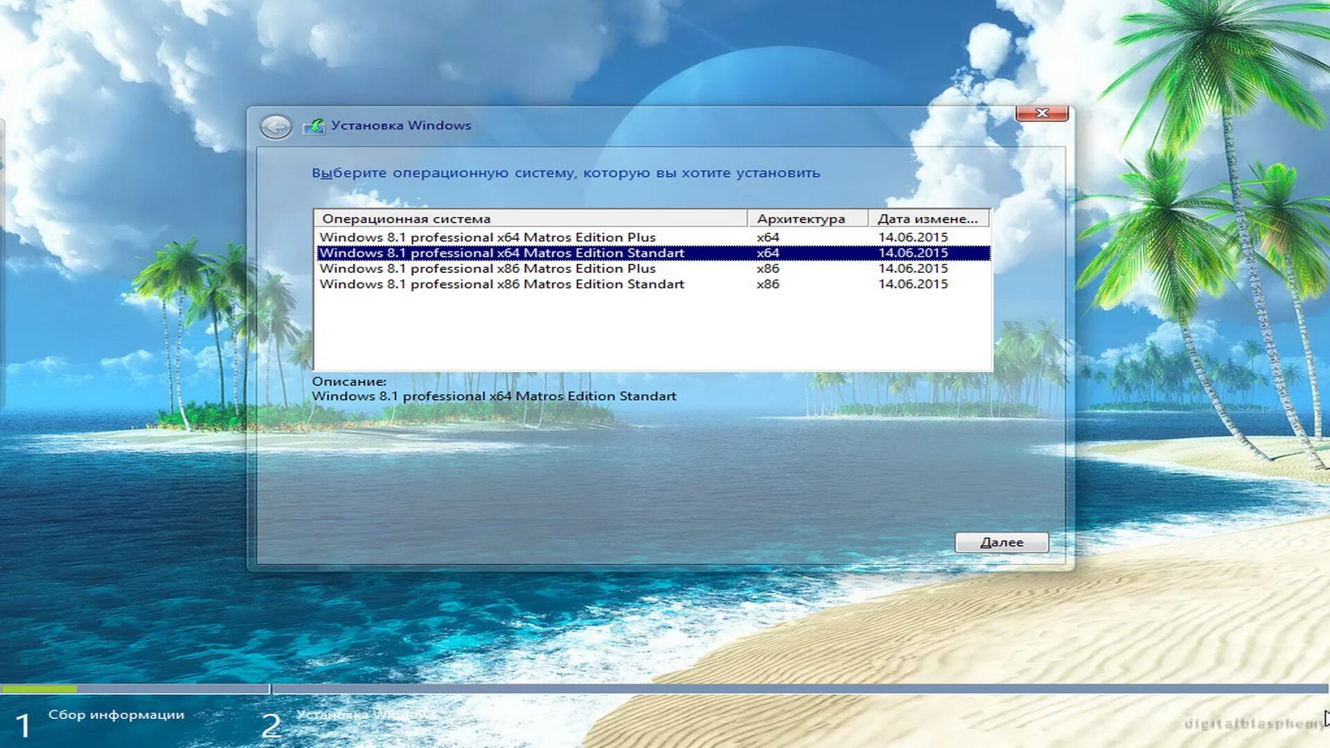Viewport: 1330px width, 748px height.
Task: Sort by Операционная система column header
Action: [x=531, y=219]
